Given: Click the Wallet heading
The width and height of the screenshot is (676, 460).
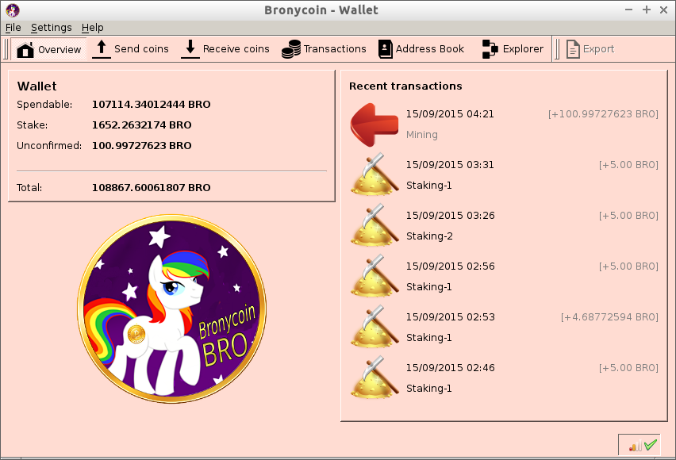Looking at the screenshot, I should click(x=36, y=86).
